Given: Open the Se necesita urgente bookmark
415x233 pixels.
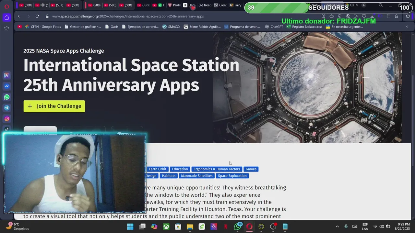Looking at the screenshot, I should 344,27.
